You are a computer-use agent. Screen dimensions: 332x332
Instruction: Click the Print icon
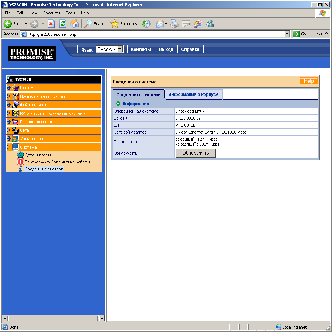coord(174,24)
